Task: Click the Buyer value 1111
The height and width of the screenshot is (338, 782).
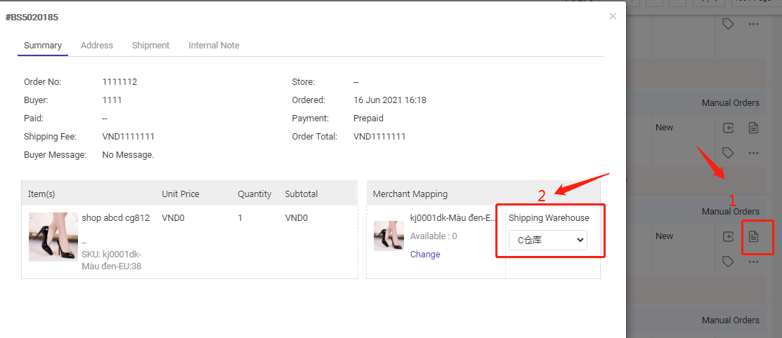Action: [112, 100]
